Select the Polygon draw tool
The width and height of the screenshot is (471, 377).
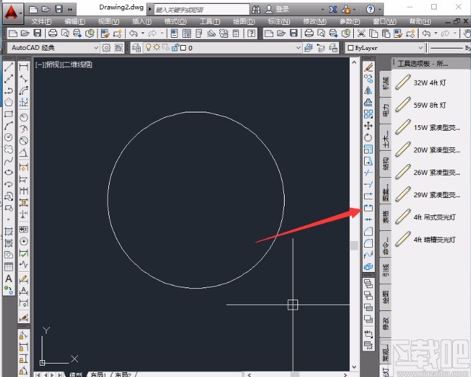(9, 102)
